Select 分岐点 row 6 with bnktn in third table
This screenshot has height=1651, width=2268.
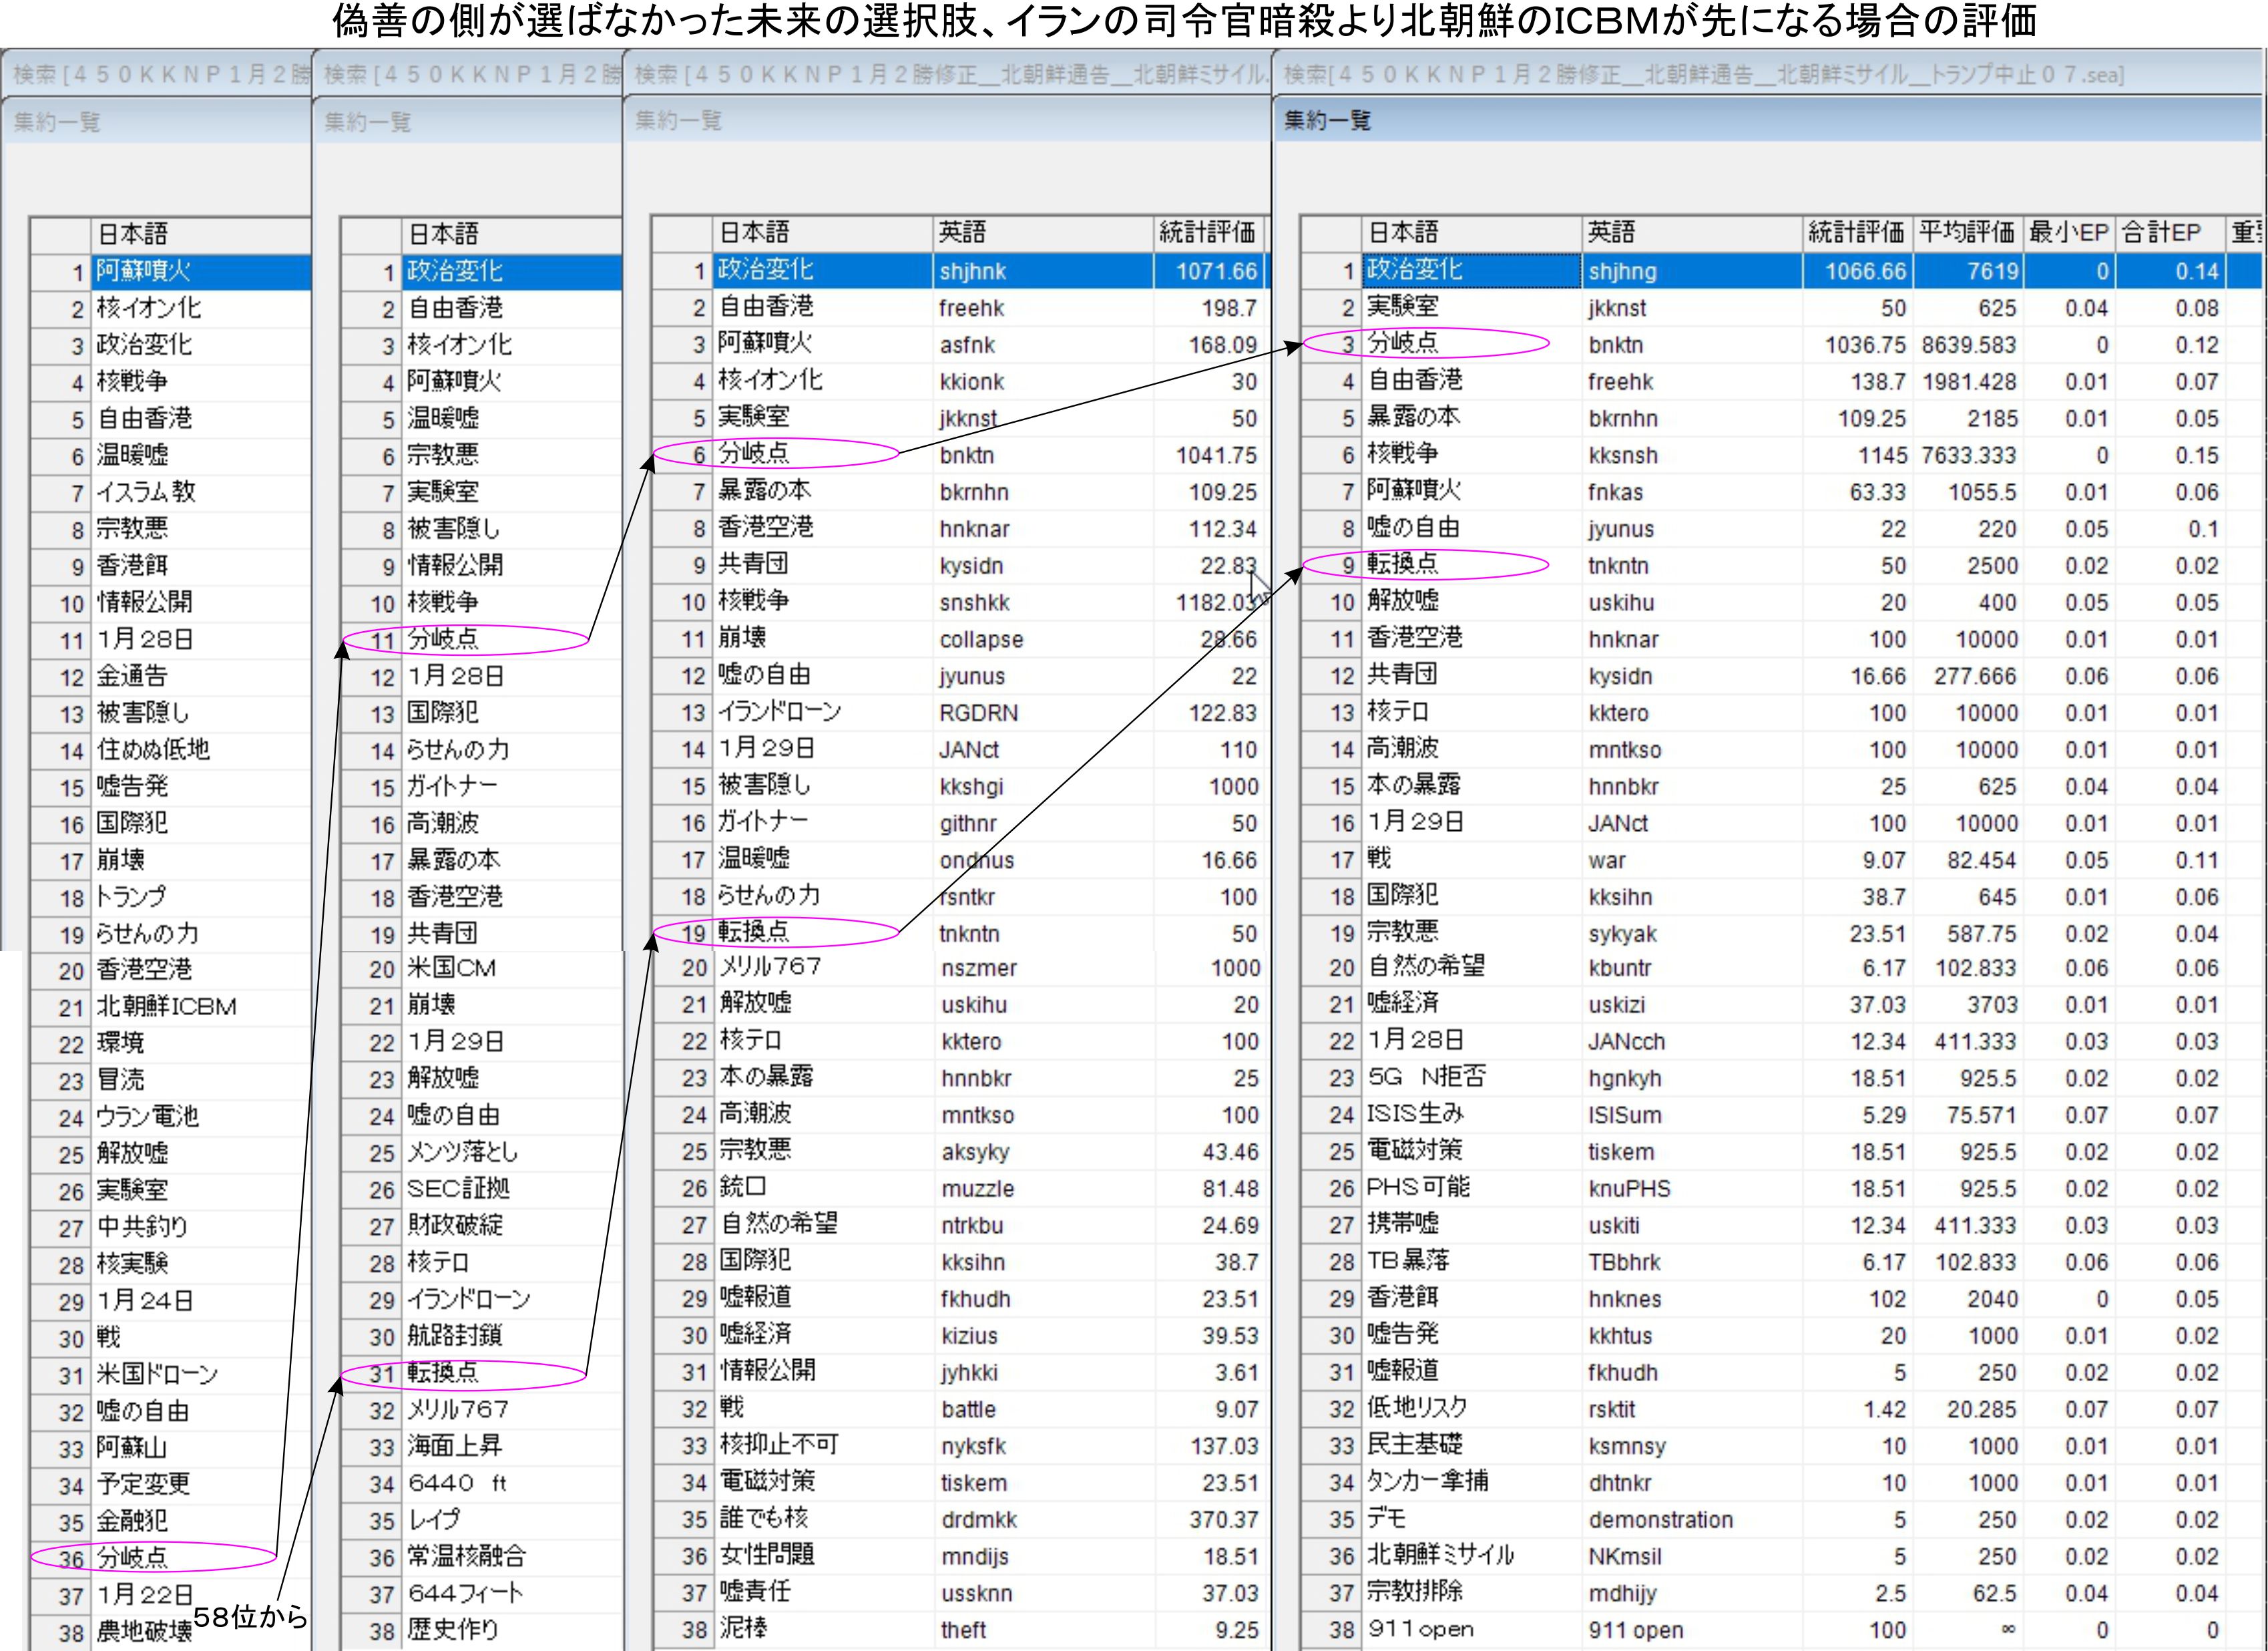click(754, 454)
